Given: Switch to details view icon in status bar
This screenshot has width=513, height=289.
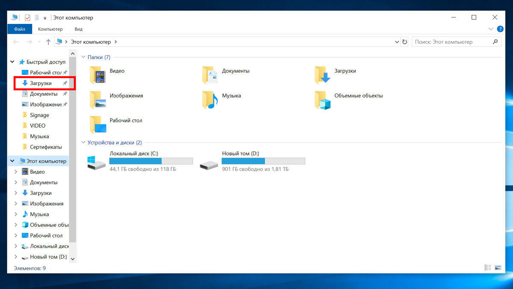Looking at the screenshot, I should [488, 268].
